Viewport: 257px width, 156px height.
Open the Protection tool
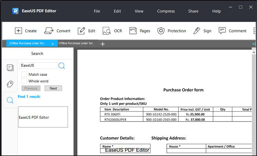click(171, 31)
